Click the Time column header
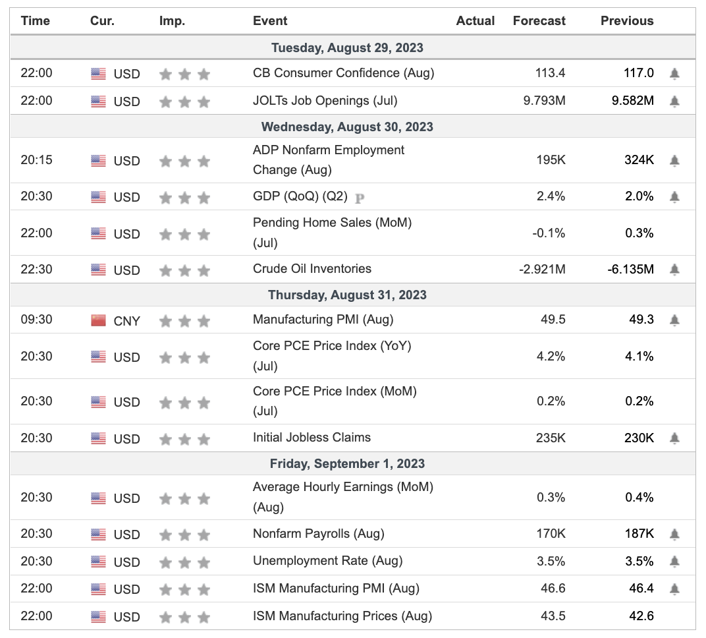706x638 pixels. 36,21
